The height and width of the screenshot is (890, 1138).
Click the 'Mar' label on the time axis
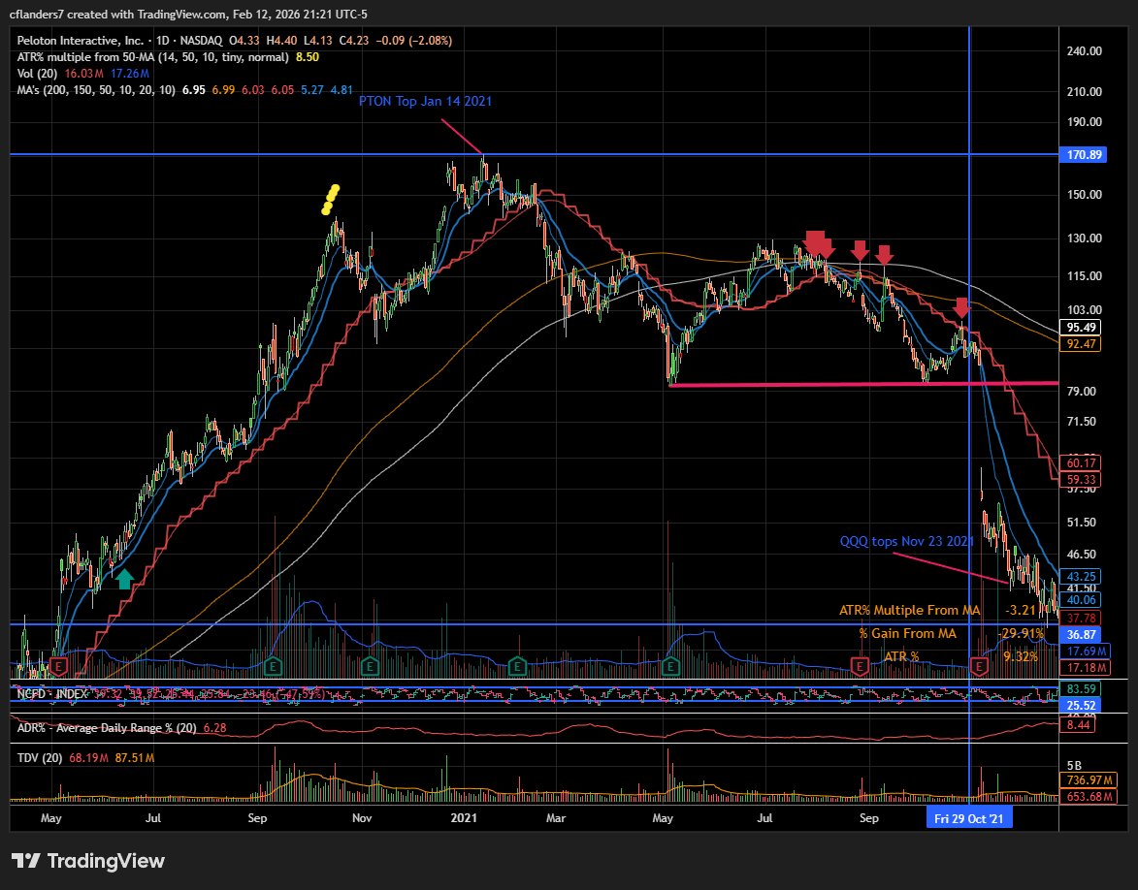(x=555, y=818)
